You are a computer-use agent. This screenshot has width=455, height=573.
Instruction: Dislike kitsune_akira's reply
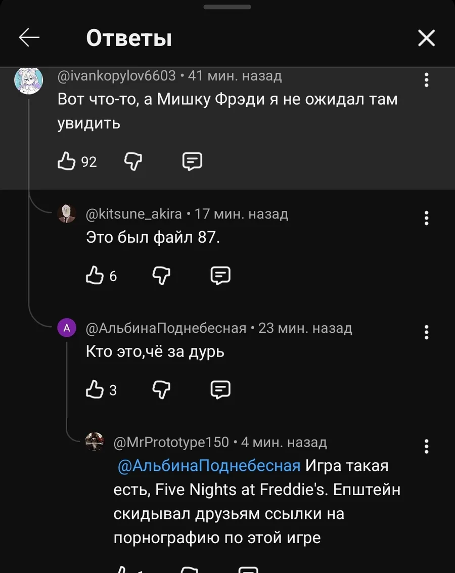[x=161, y=276]
